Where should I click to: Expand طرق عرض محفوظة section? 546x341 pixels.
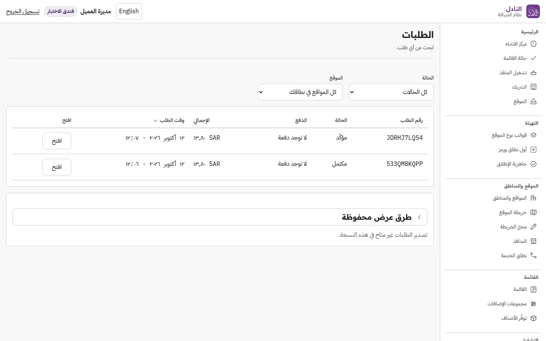click(220, 217)
